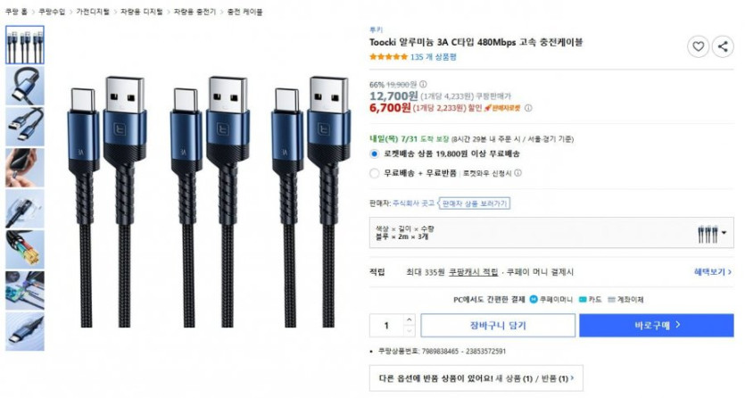Go to 가전디지털 breadcrumb category
The height and width of the screenshot is (398, 745).
pyautogui.click(x=93, y=12)
